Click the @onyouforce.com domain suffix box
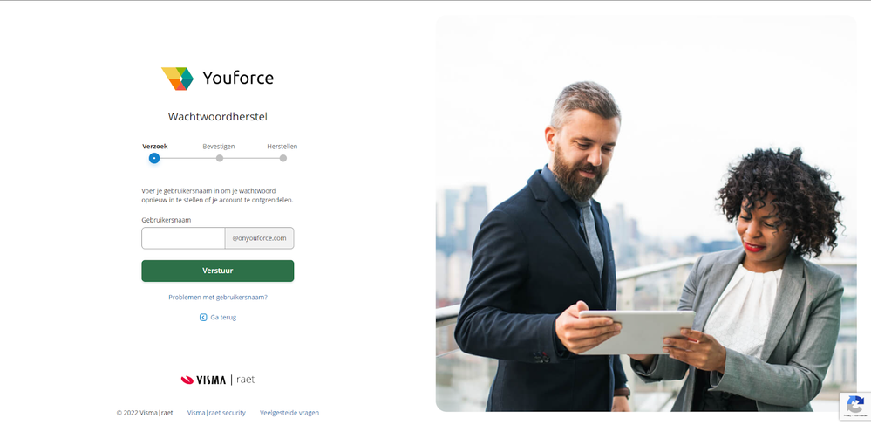 click(x=260, y=238)
